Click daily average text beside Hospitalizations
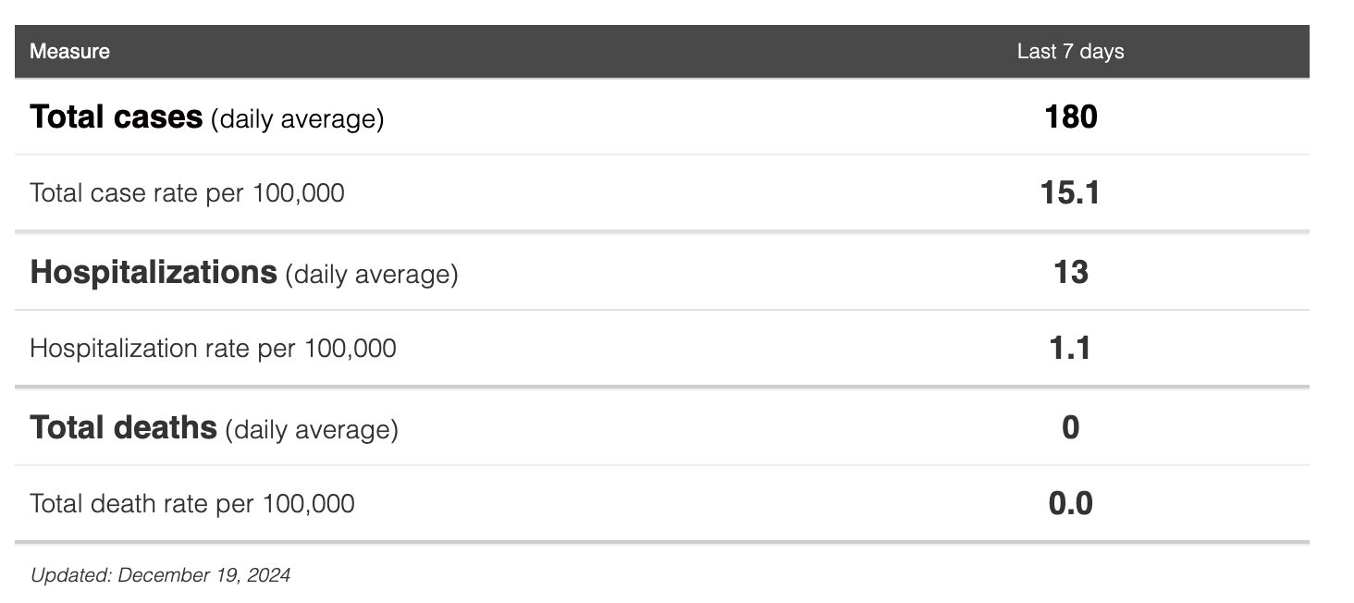 coord(372,275)
